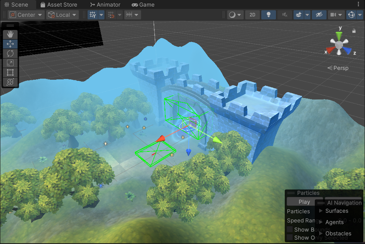This screenshot has height=244, width=365.
Task: Switch to the Game tab
Action: 143,5
